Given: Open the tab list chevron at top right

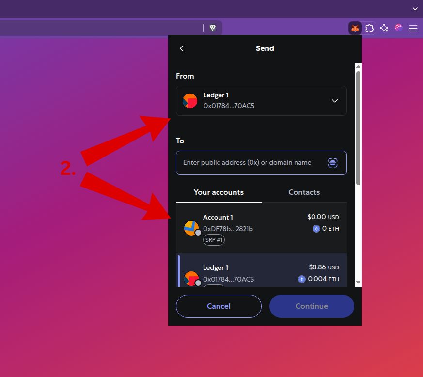Looking at the screenshot, I should point(415,9).
